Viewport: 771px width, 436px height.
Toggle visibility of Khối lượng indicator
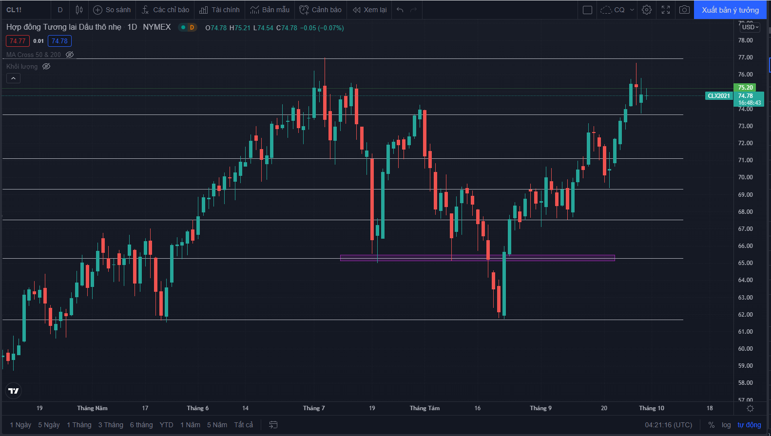[46, 66]
